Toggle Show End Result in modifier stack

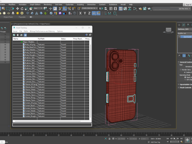click(184, 56)
